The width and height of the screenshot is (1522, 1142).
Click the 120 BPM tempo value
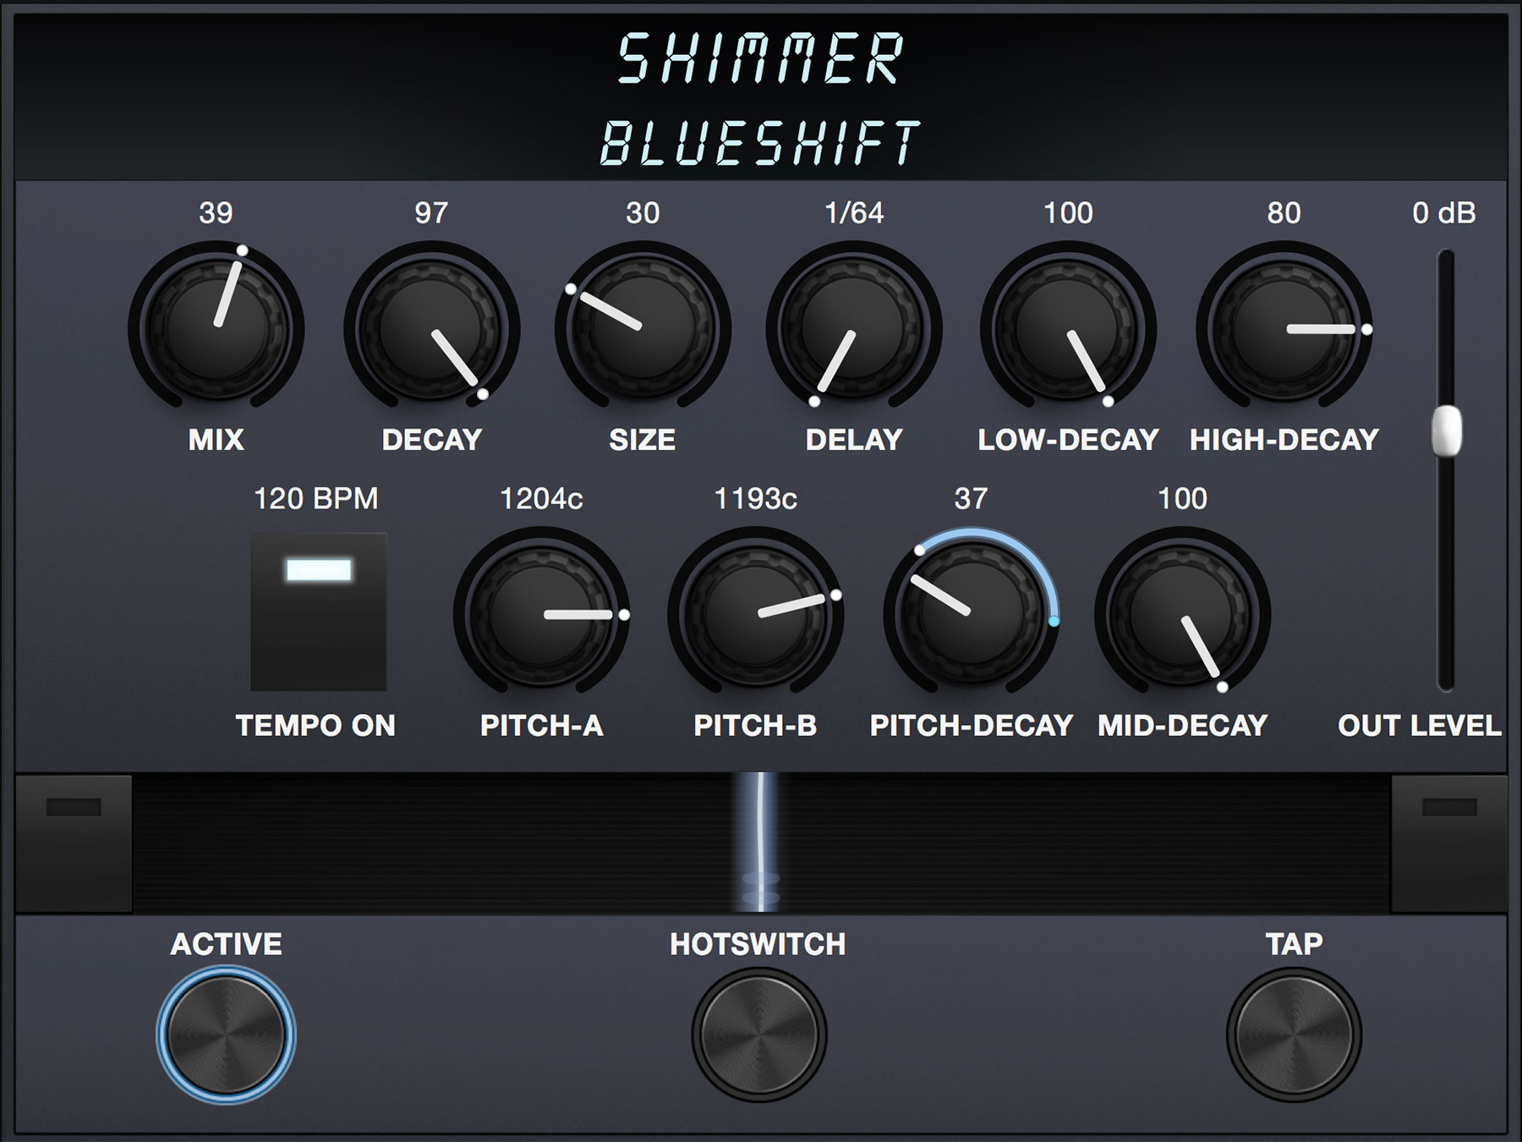point(316,498)
